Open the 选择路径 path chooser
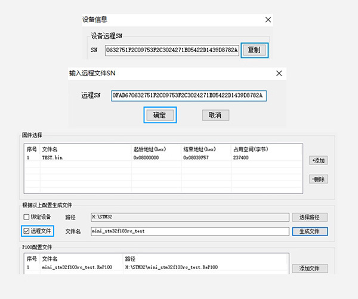Image resolution: width=358 pixels, height=299 pixels. [x=310, y=216]
